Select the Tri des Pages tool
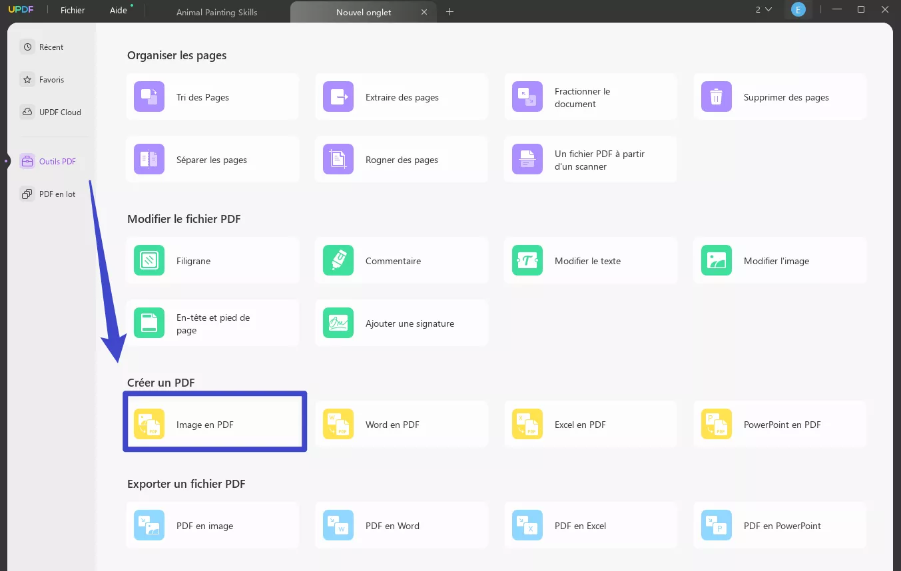Screen dimensions: 901x571 [212, 96]
